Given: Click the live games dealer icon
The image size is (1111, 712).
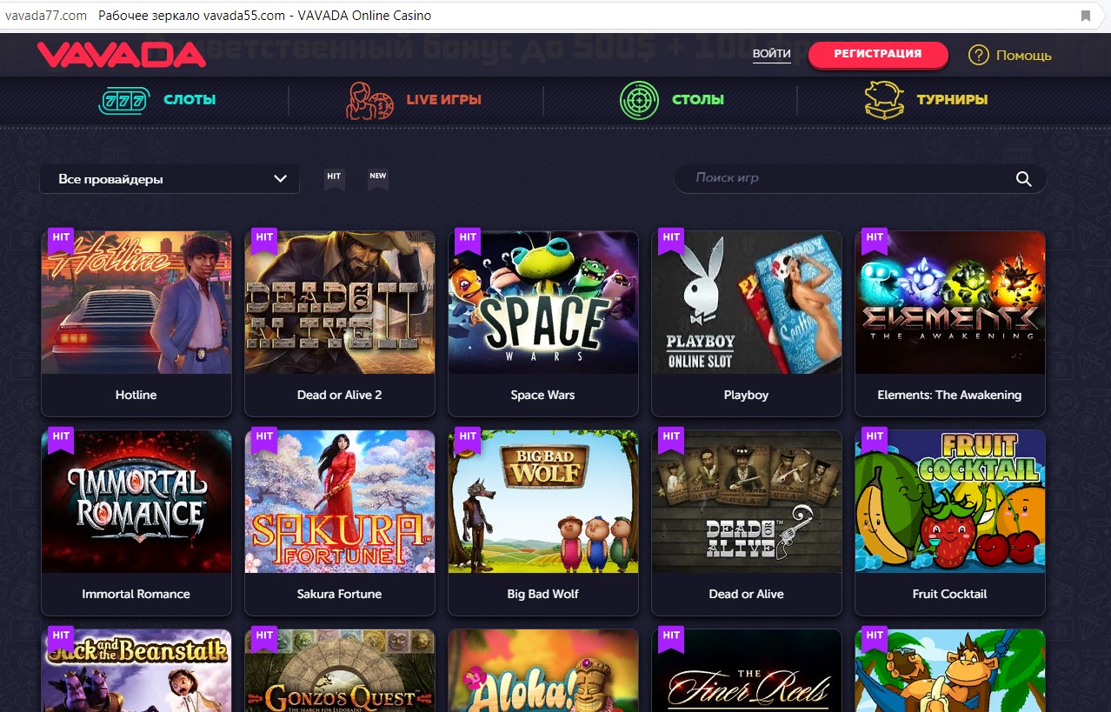Looking at the screenshot, I should tap(369, 100).
